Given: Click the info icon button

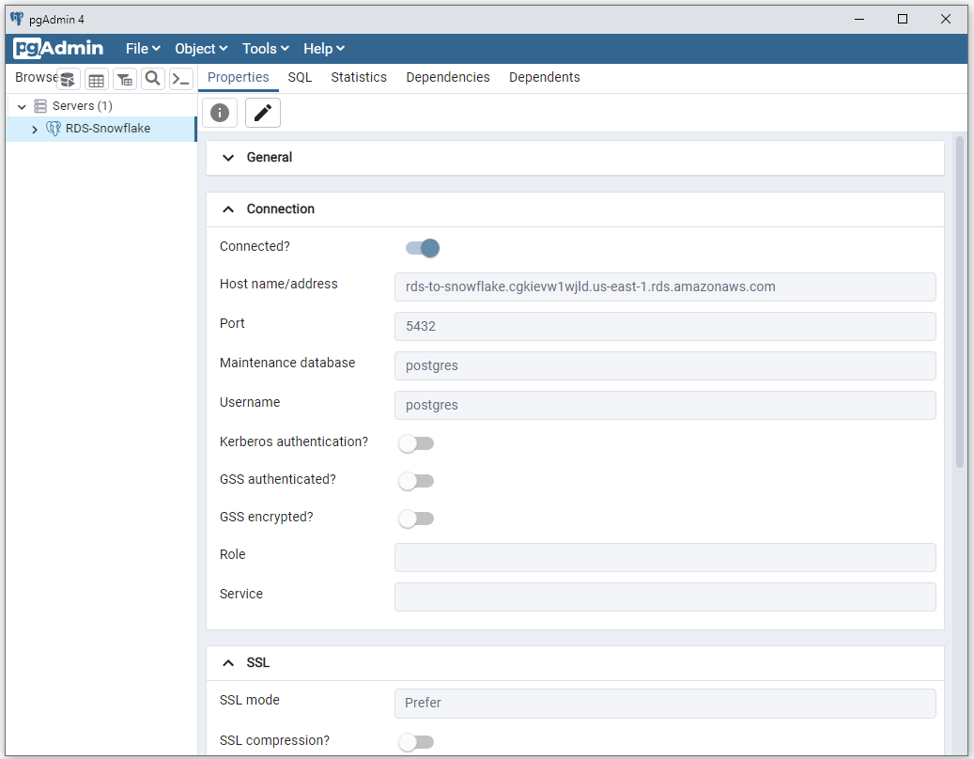Looking at the screenshot, I should point(220,113).
